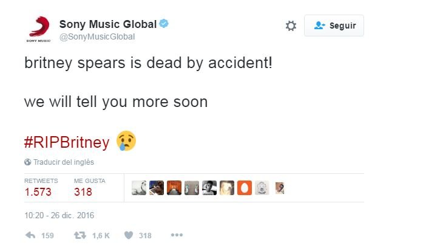The width and height of the screenshot is (440, 248).
Task: Click the orange torii gate avatar thumbnail
Action: point(174,188)
